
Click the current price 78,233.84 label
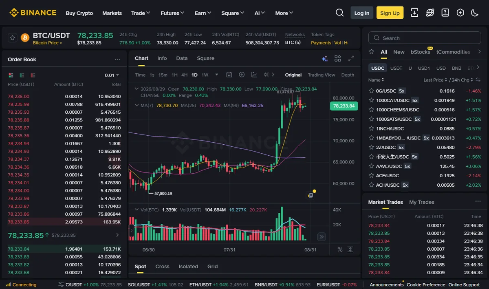point(344,106)
